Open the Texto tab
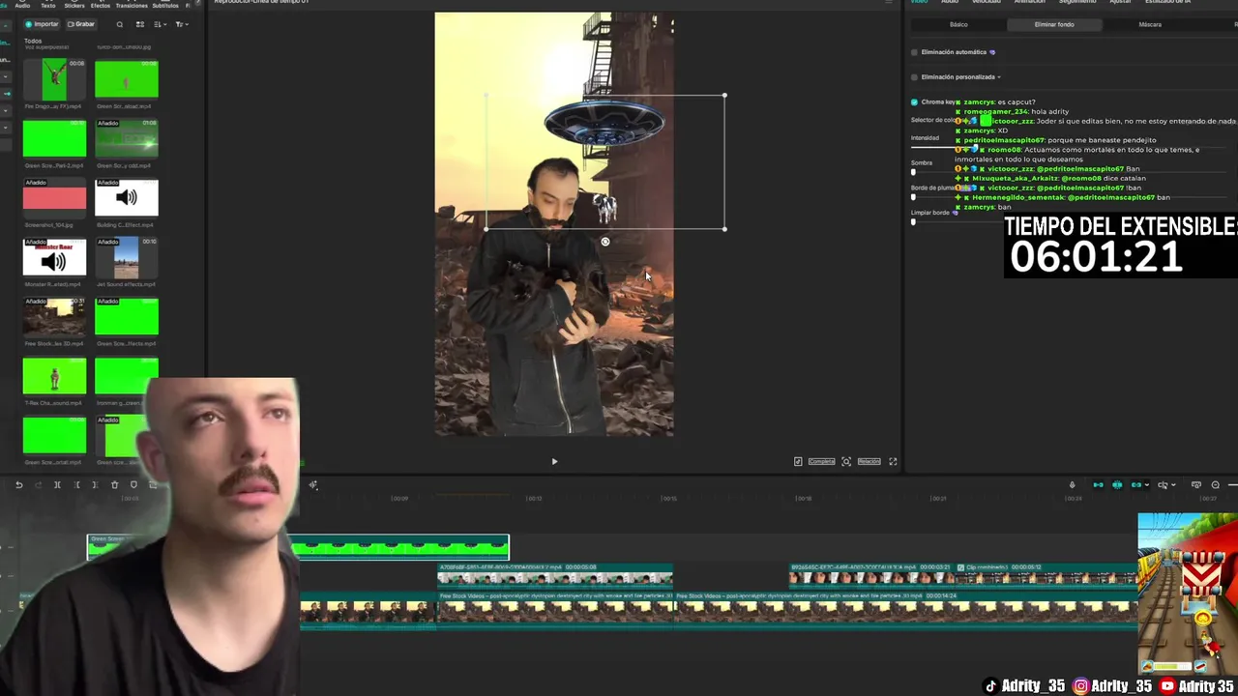The height and width of the screenshot is (696, 1238). click(x=48, y=5)
